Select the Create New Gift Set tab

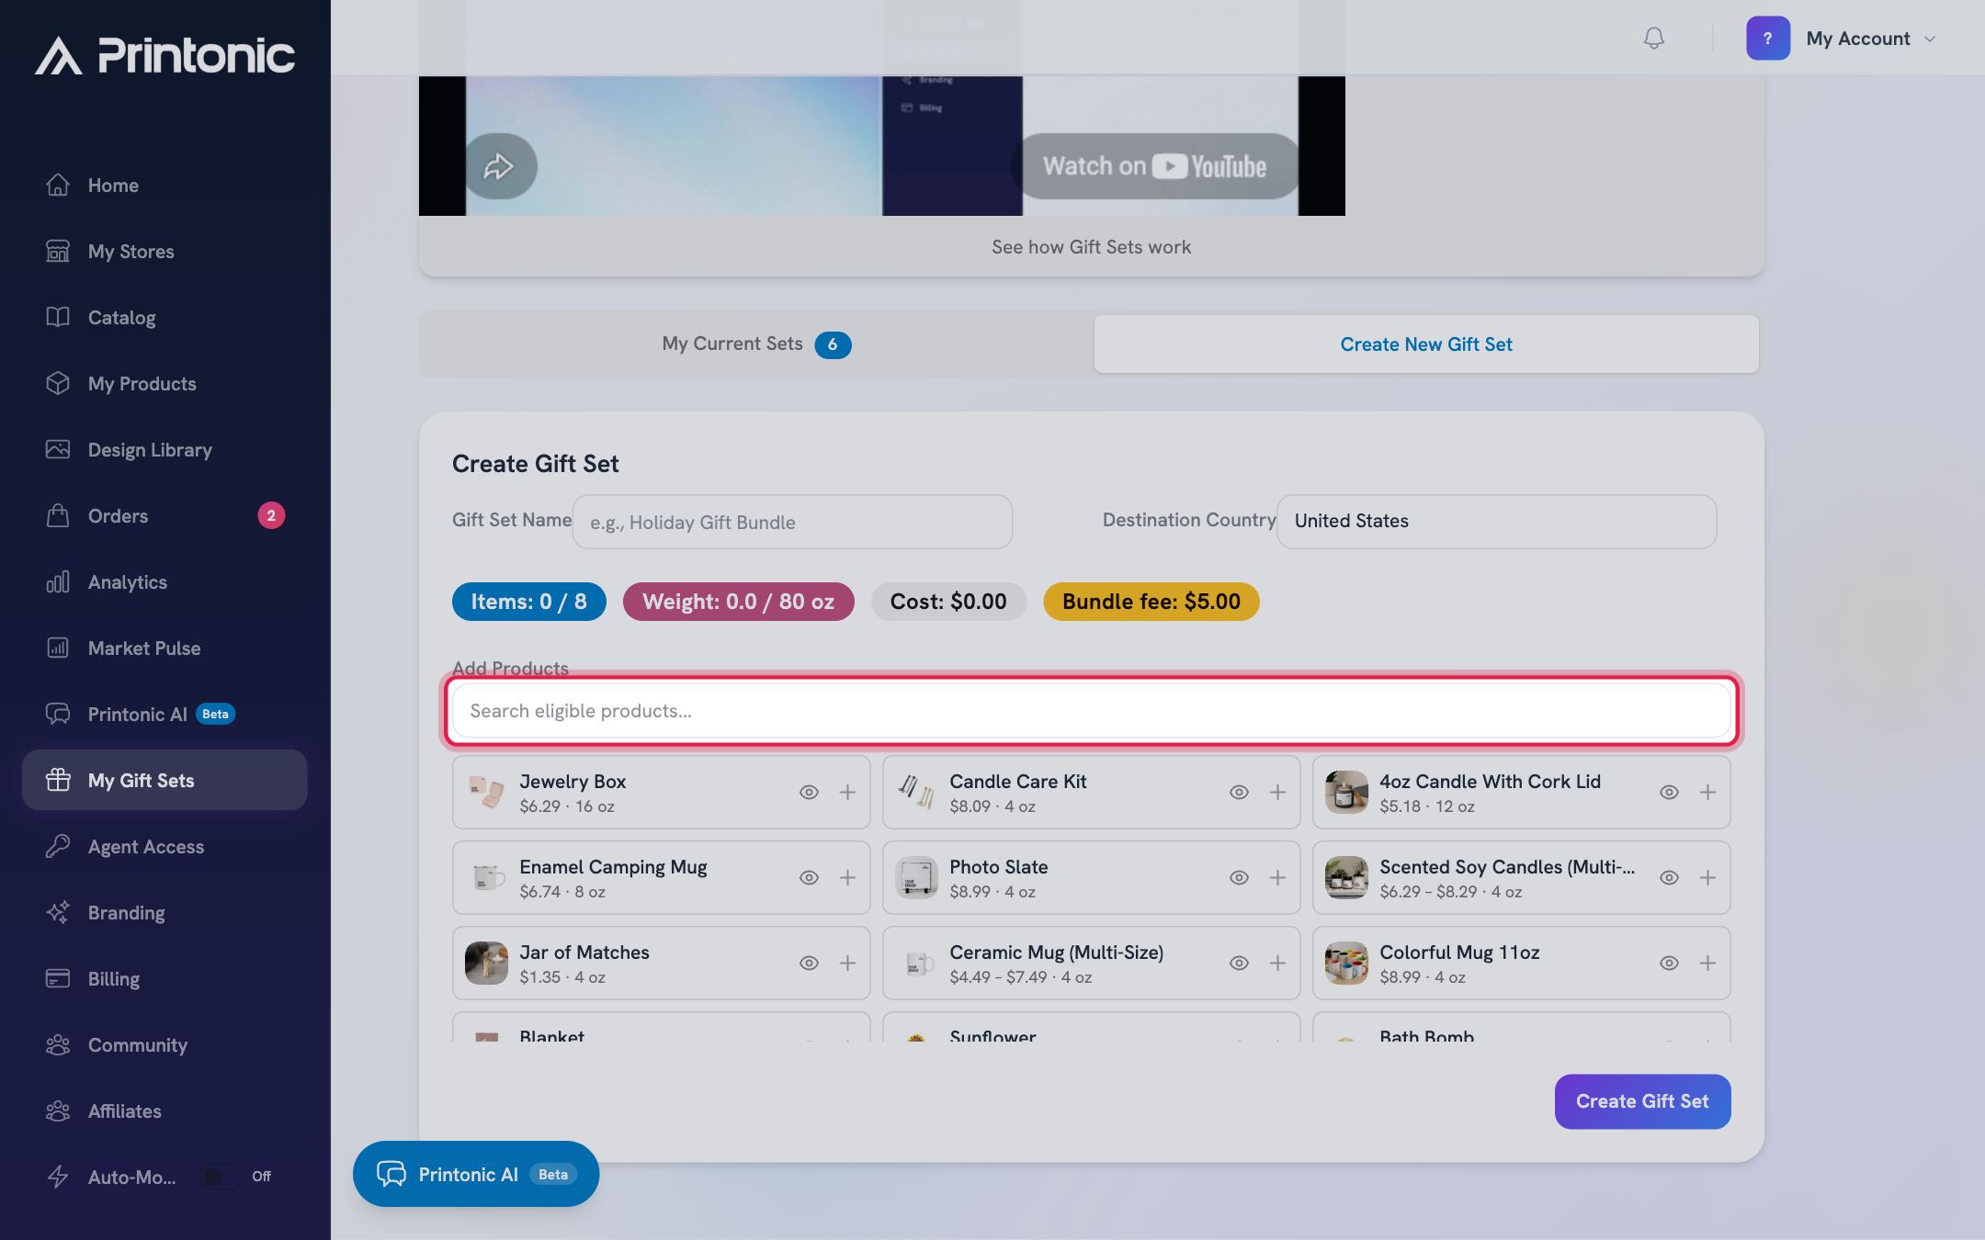tap(1426, 344)
